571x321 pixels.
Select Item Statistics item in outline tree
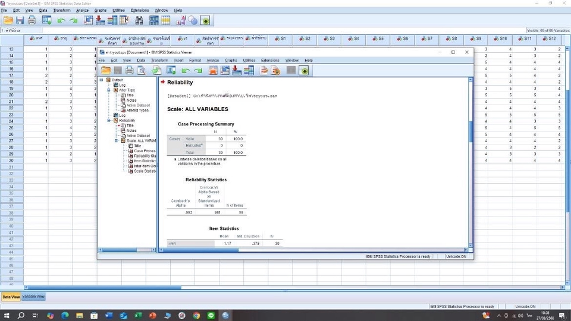click(145, 161)
